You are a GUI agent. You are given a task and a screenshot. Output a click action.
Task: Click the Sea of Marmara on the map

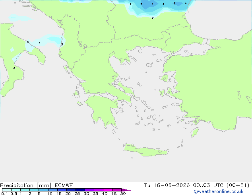(x=195, y=49)
